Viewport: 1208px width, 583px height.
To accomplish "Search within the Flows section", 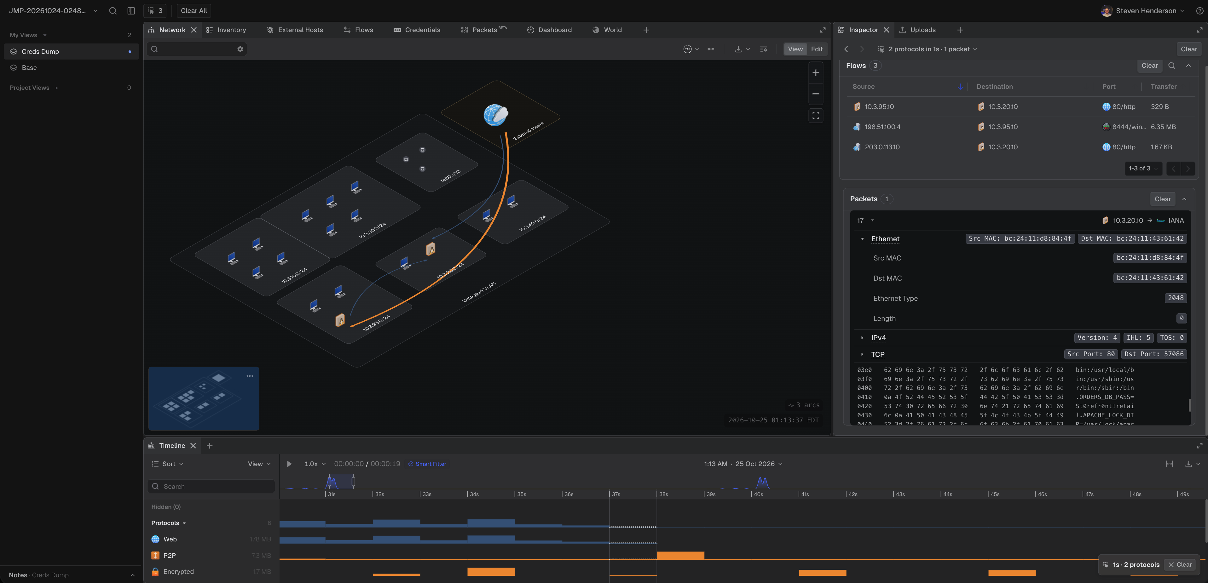I will (1171, 66).
